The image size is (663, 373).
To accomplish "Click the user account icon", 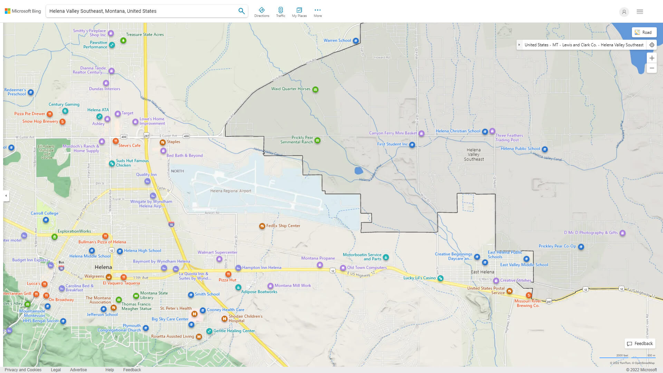I will [624, 12].
